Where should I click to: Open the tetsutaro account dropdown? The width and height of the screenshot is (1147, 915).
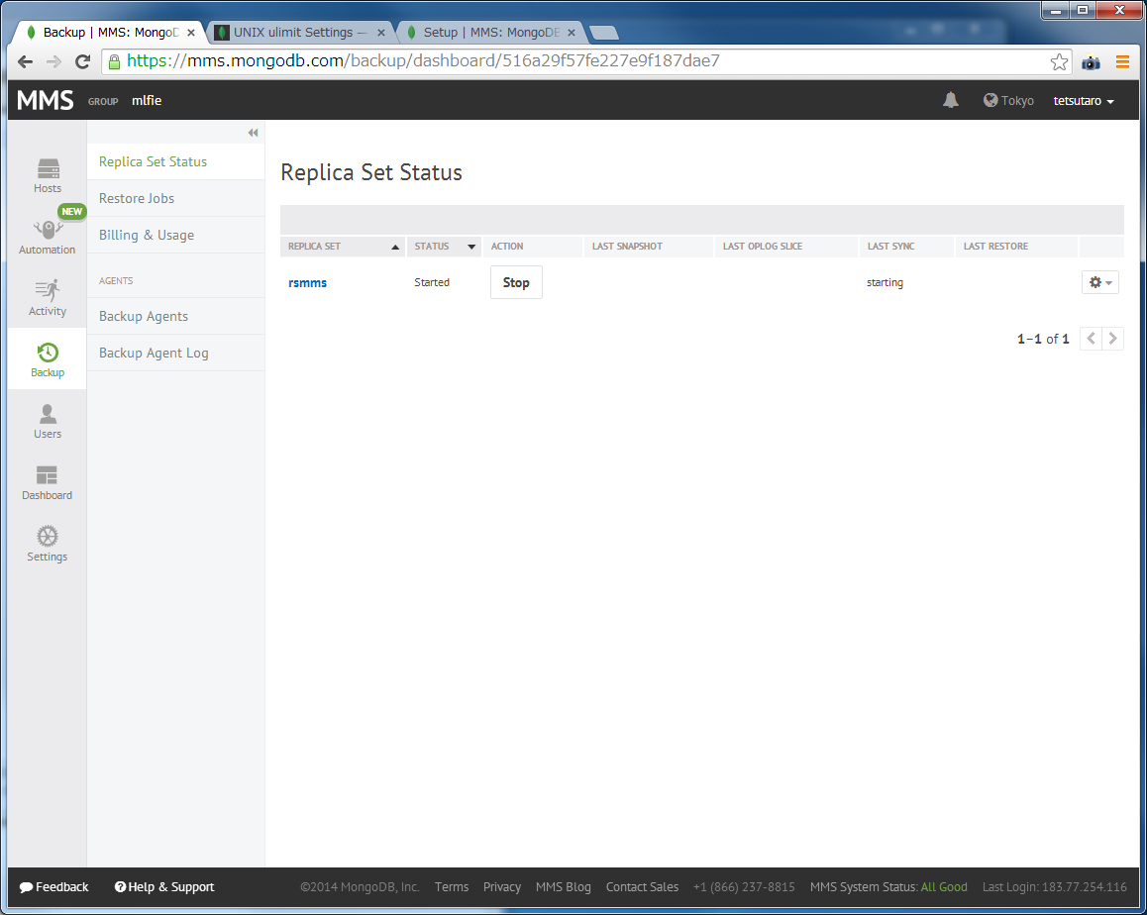coord(1083,100)
